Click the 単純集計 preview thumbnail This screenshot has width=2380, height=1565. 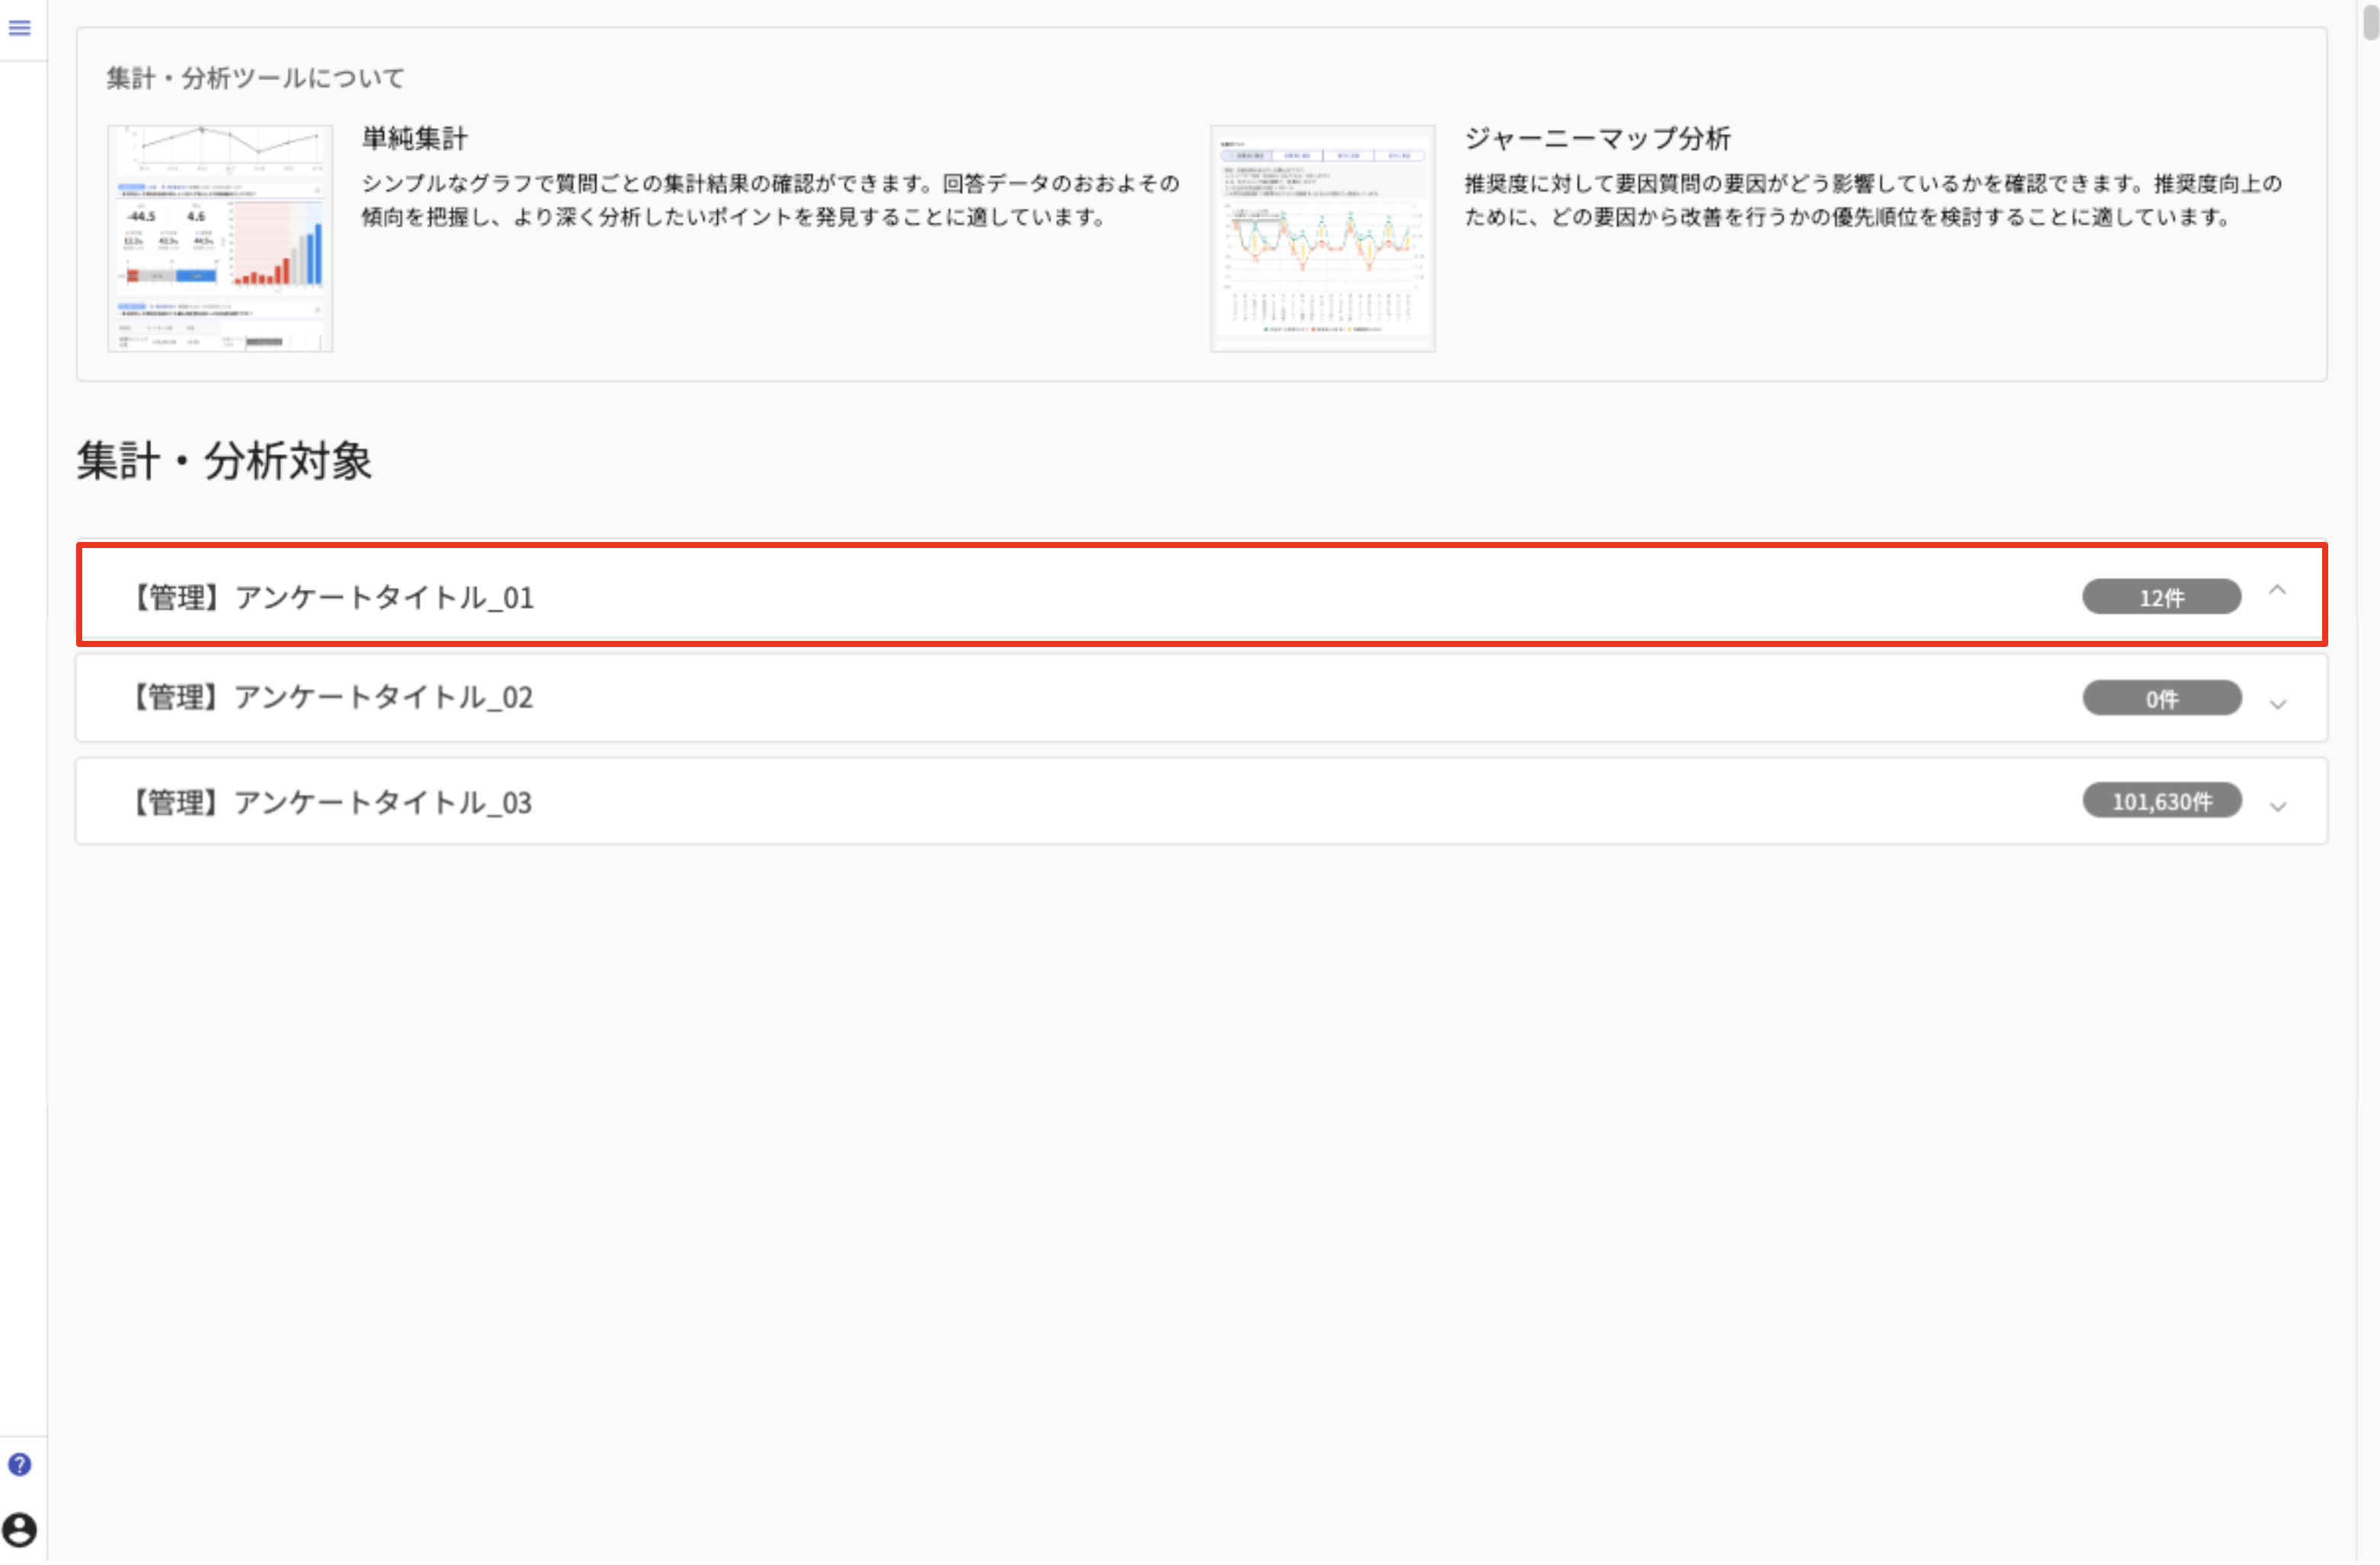(220, 239)
